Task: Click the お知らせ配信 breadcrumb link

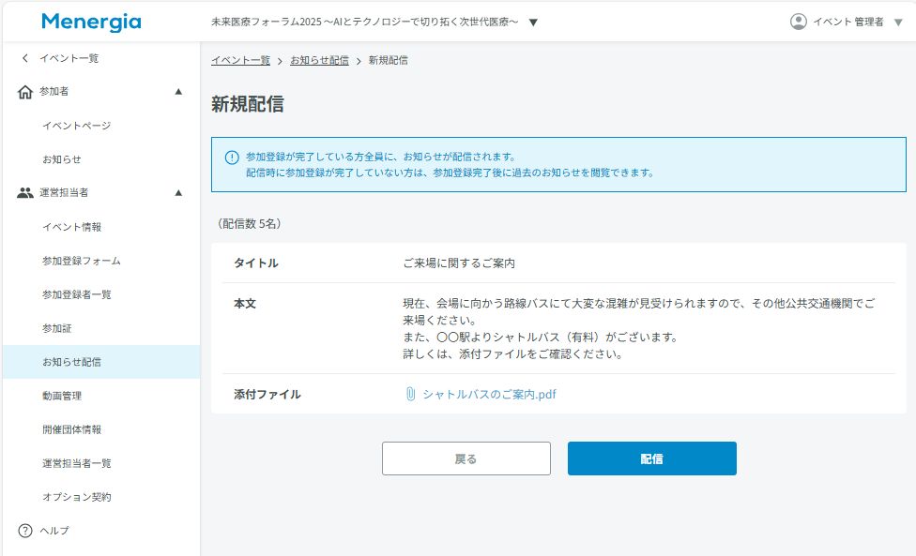Action: (319, 60)
